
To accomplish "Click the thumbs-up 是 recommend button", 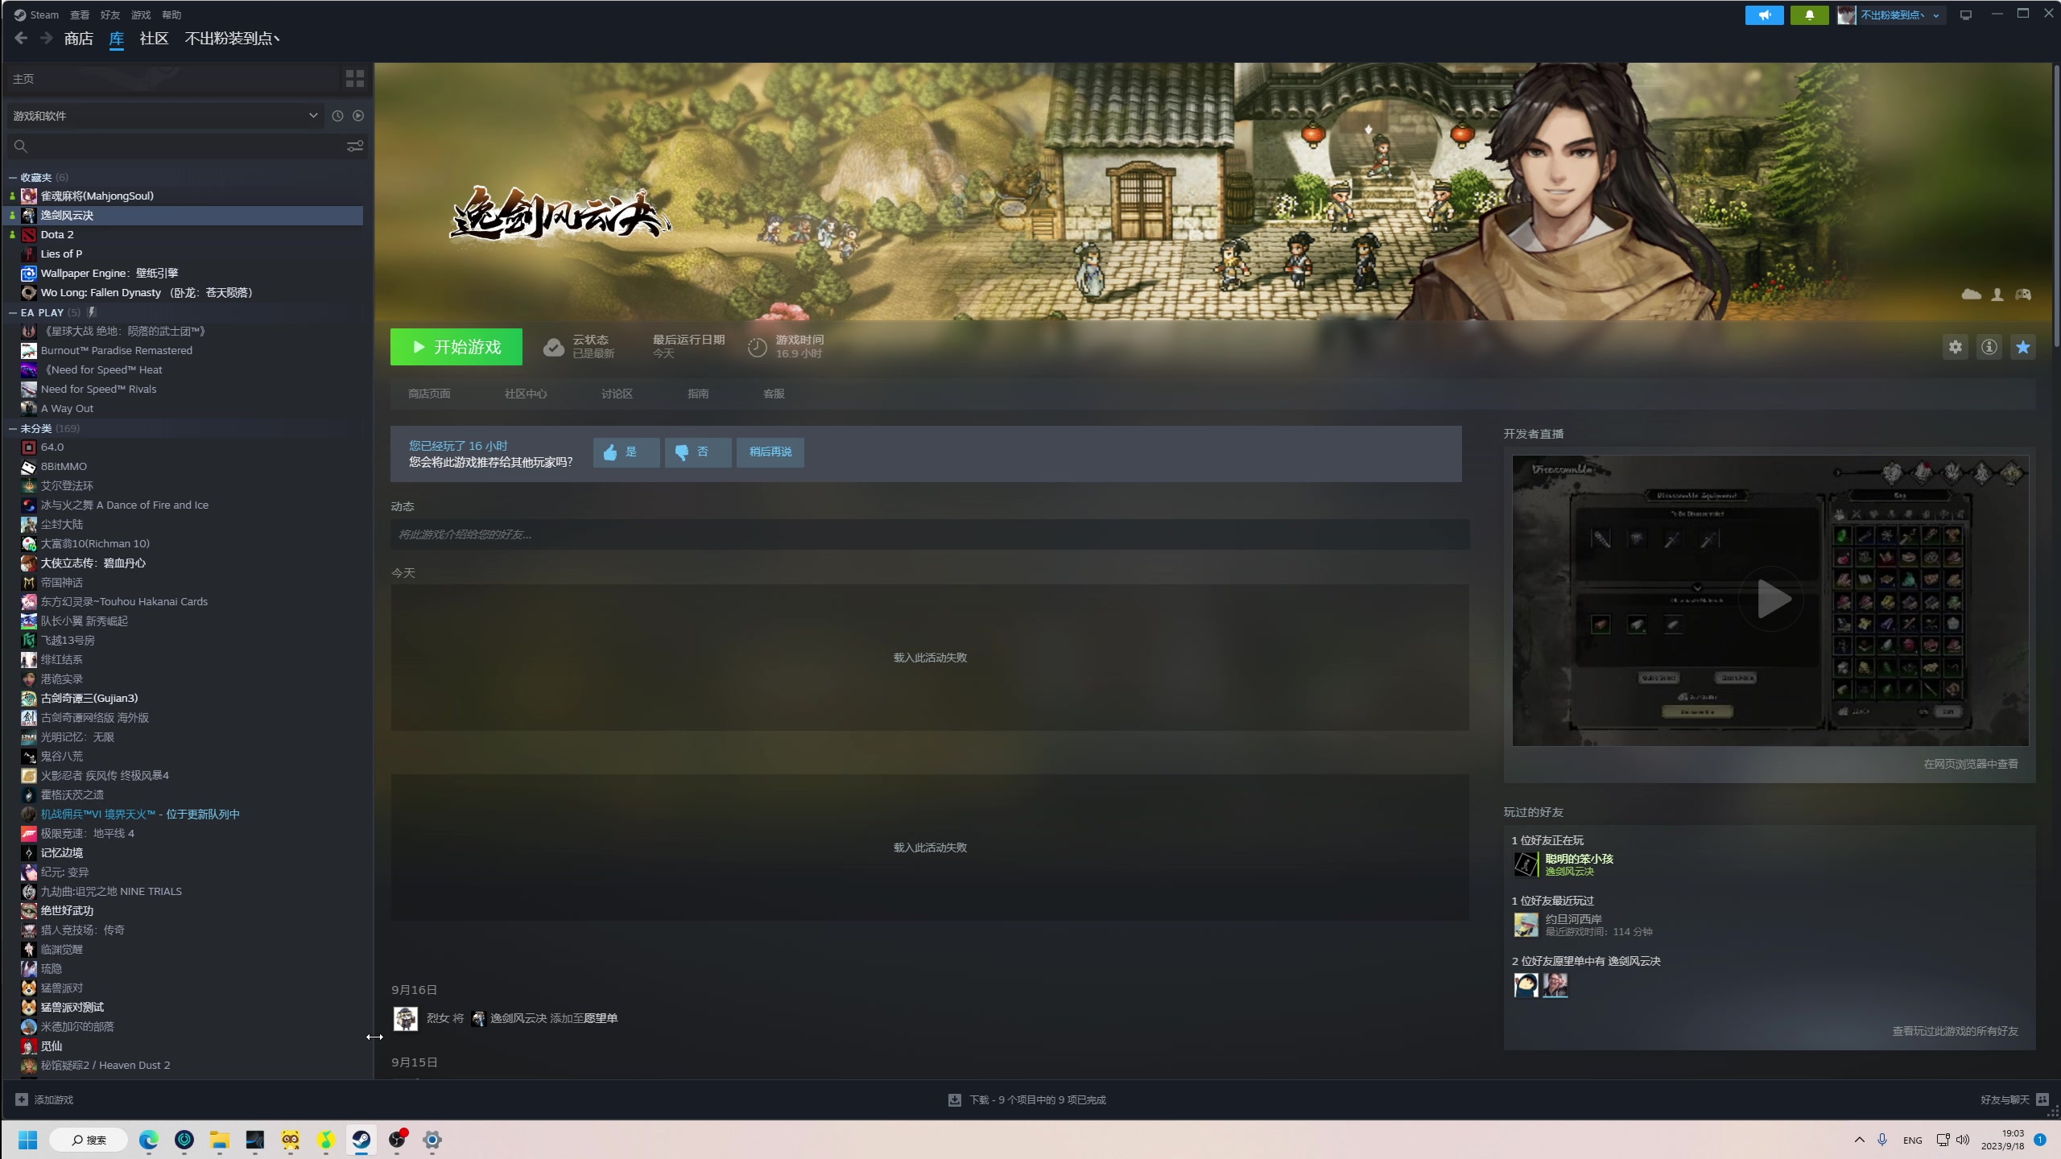I will [626, 452].
